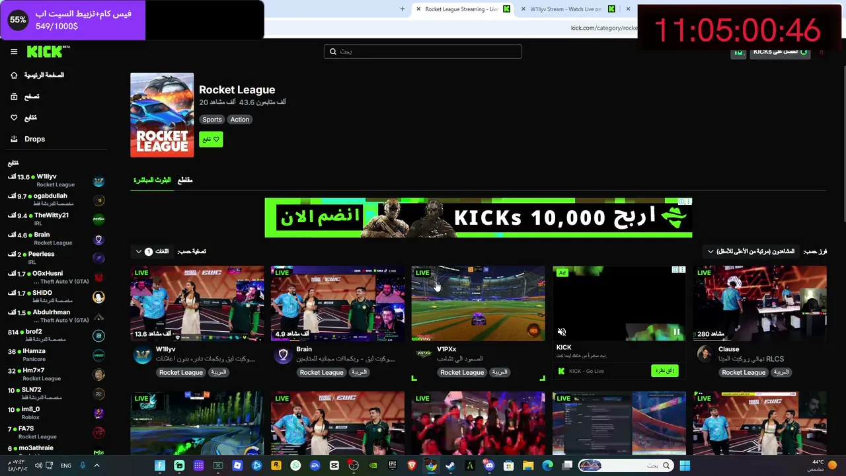Click Rocket League tag under Clause stream
846x476 pixels.
[744, 372]
